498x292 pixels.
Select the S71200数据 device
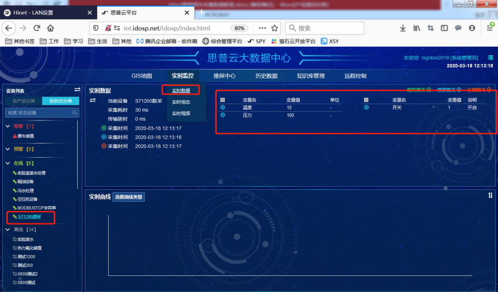tap(29, 216)
